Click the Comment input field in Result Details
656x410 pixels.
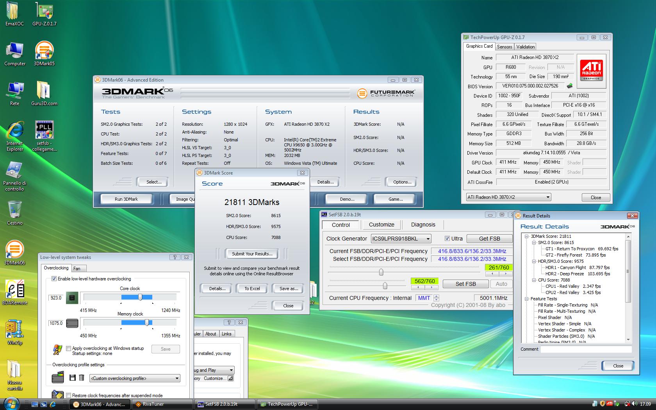coord(586,349)
